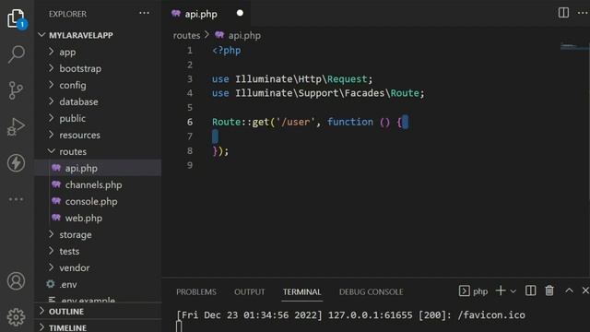The width and height of the screenshot is (590, 332).
Task: Split the terminal panel
Action: click(x=531, y=290)
